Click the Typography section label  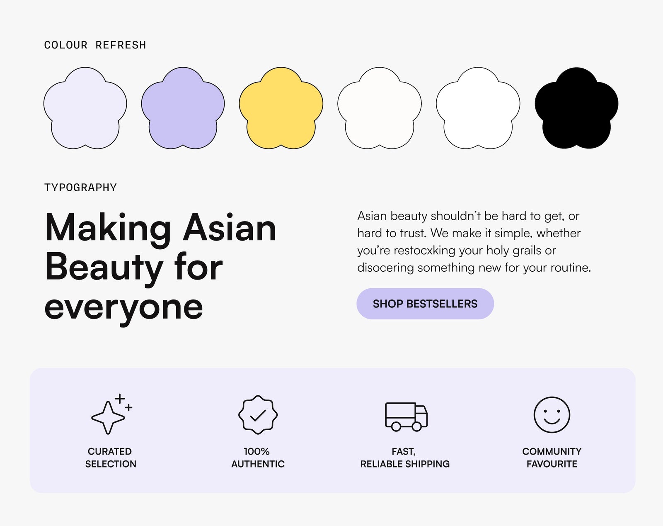[x=80, y=188]
